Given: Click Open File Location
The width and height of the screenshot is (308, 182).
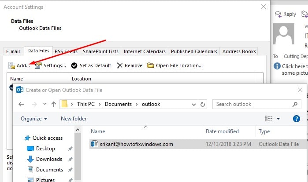Looking at the screenshot, I should click(x=175, y=66).
